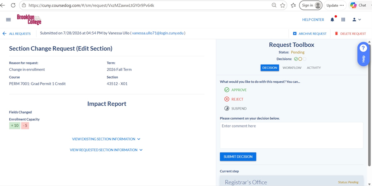Click the third empty decision circle
Viewport: 372px width, 186px height.
point(305,59)
